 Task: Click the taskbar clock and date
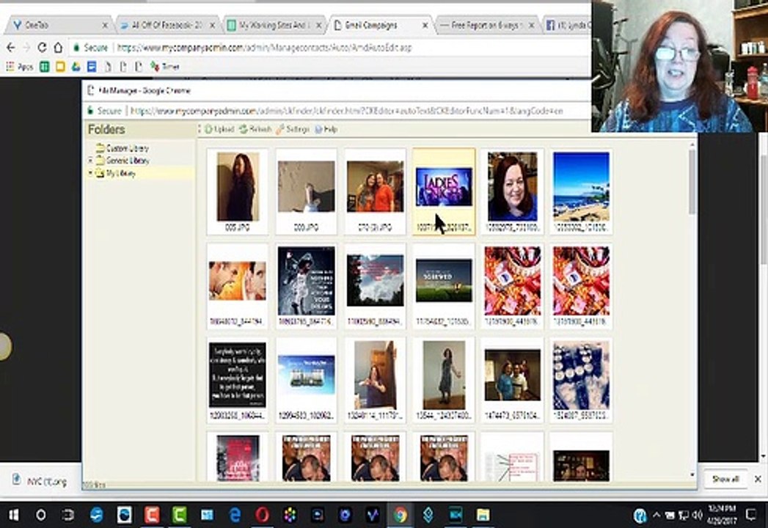coord(723,515)
